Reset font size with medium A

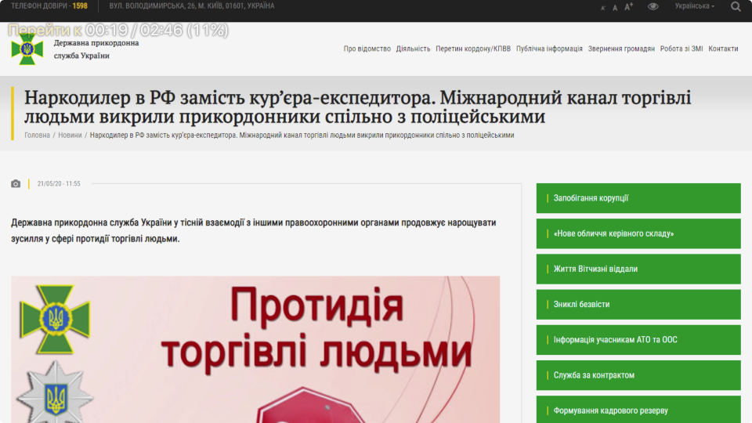coord(615,7)
